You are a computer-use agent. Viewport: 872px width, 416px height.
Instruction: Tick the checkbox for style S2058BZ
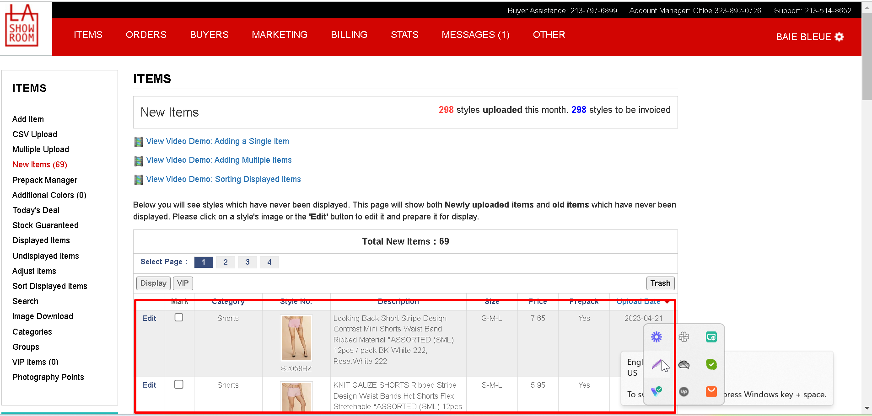(179, 317)
